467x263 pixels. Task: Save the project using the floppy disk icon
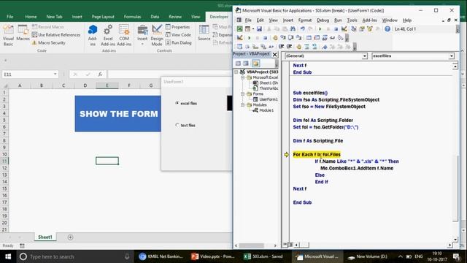(x=259, y=29)
